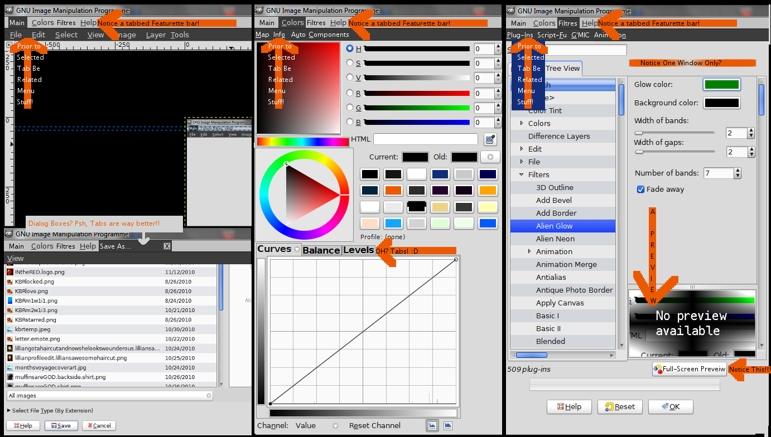Click the Full-Screen Preview magnifier icon
Screen dimensions: 771x437
pos(657,369)
